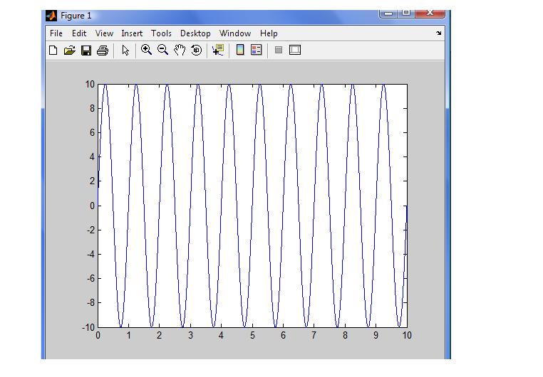Click the x-axis tick label 5
Image resolution: width=543 pixels, height=377 pixels.
coord(252,335)
